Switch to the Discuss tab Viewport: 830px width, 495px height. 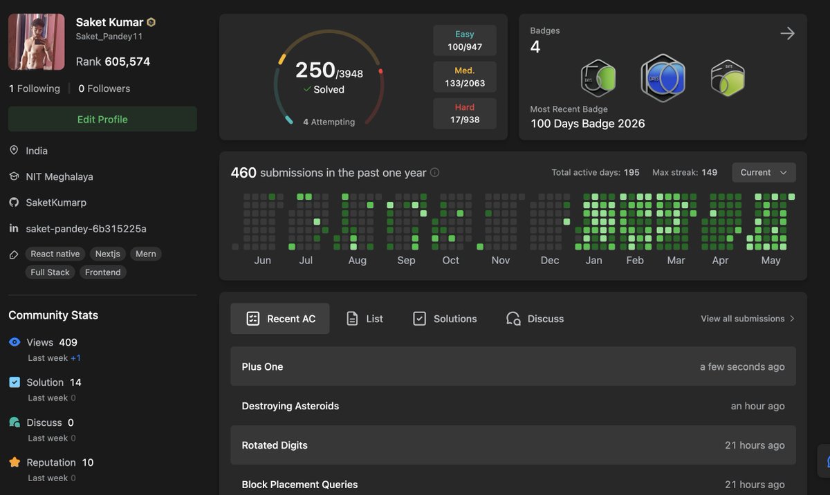click(x=535, y=319)
